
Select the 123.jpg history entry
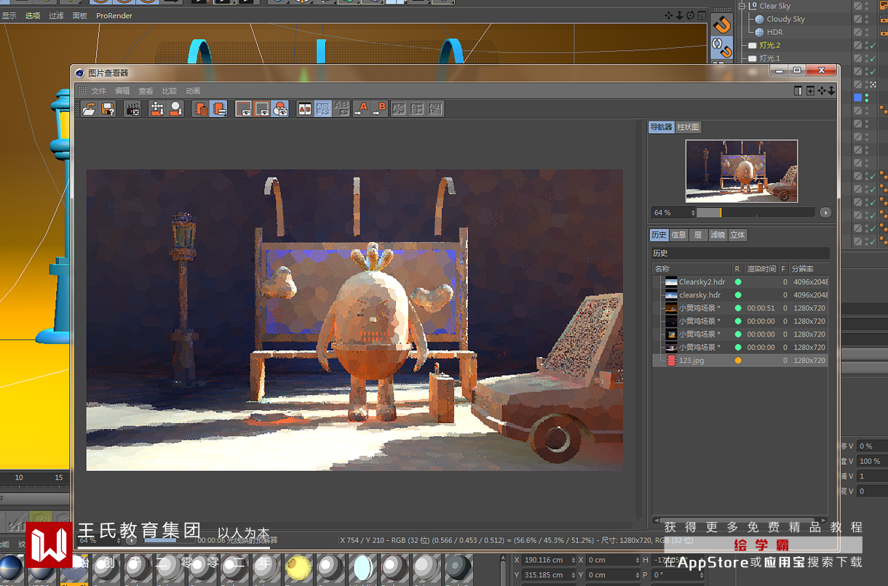tap(740, 361)
